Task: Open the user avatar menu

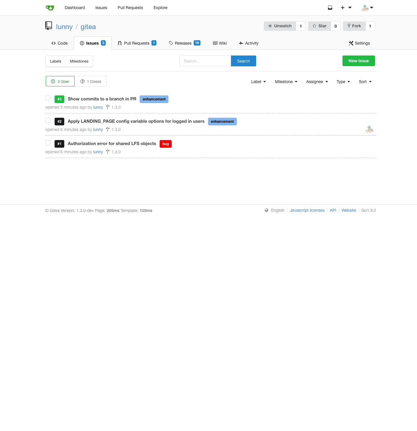Action: (367, 8)
